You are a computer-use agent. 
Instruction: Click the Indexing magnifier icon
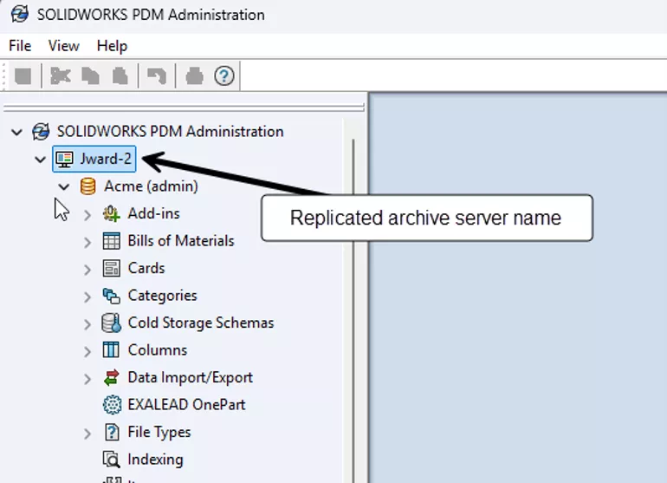[x=112, y=459]
